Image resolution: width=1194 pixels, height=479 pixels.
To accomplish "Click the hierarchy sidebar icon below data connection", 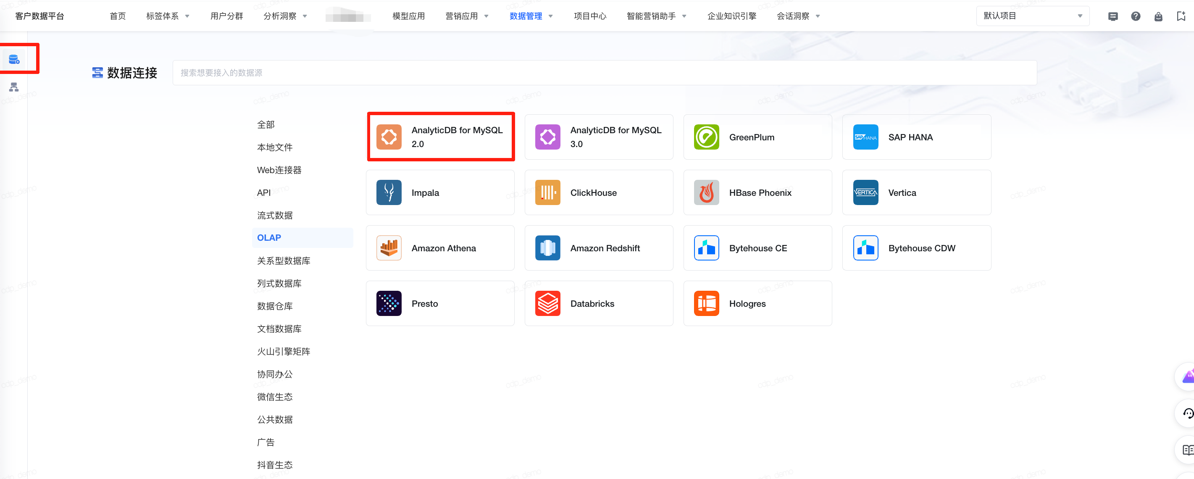I will click(14, 87).
